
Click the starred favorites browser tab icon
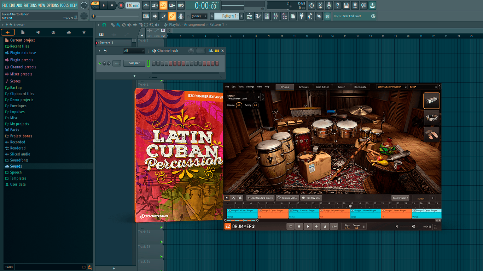[x=84, y=32]
